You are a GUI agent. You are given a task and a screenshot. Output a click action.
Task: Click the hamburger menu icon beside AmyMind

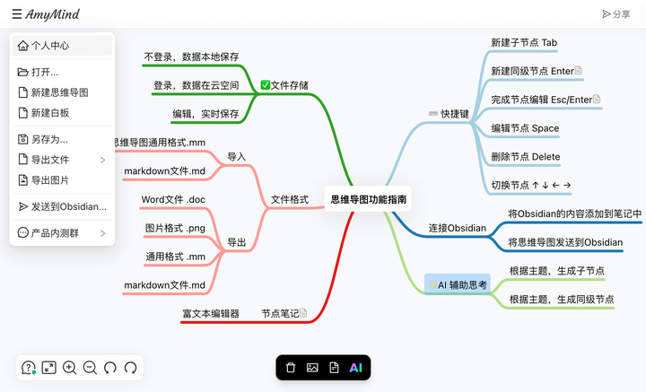16,14
